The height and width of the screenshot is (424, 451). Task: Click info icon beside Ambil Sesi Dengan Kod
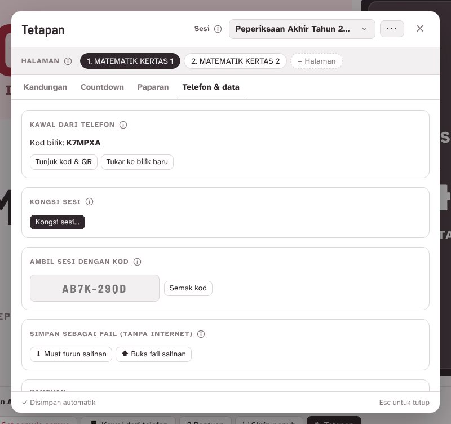coord(137,262)
